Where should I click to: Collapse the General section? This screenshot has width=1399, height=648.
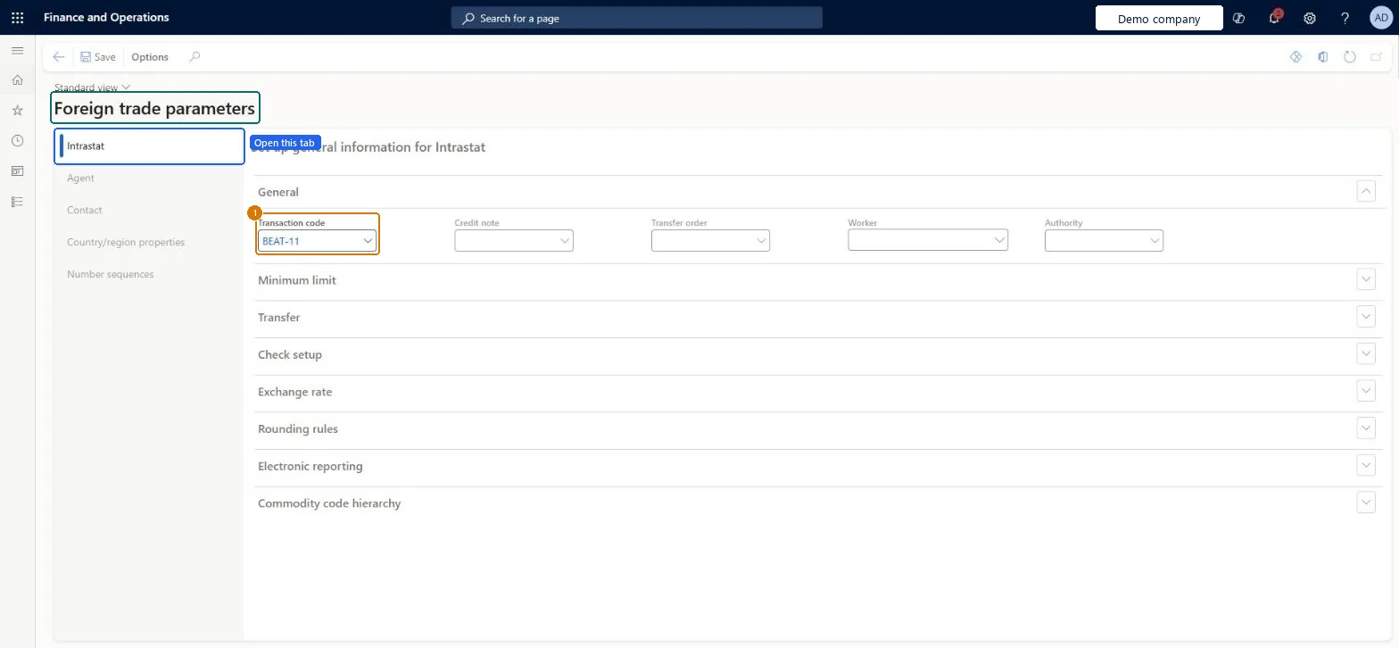coord(1366,191)
